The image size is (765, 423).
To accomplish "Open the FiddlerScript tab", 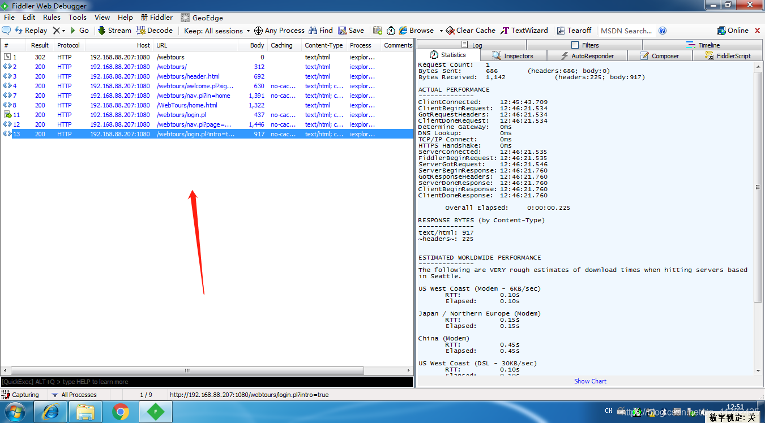I will coord(728,56).
